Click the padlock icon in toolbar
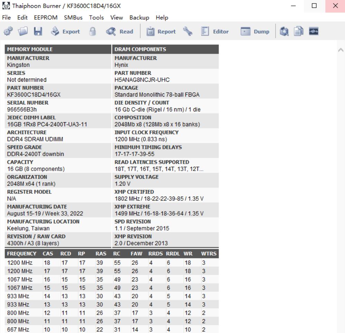This screenshot has height=333, width=345. coord(93,31)
